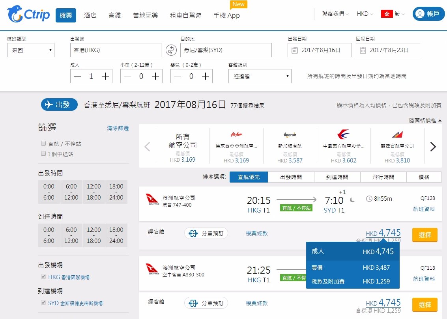Increase adult passenger count
This screenshot has height=319, width=447.
pyautogui.click(x=105, y=76)
